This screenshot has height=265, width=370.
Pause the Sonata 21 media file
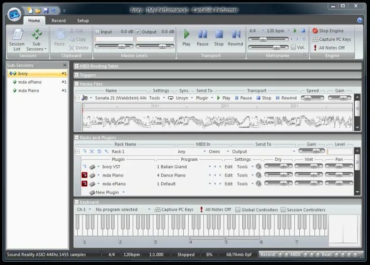point(243,98)
